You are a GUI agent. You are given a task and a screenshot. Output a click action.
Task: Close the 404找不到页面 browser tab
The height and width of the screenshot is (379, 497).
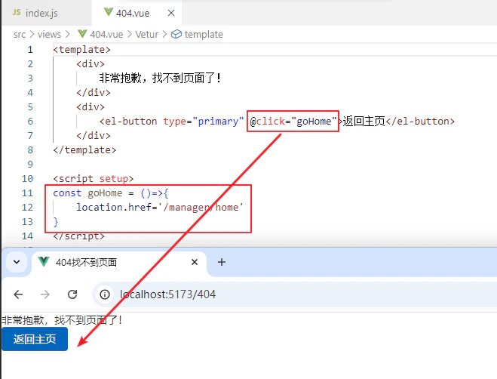click(195, 262)
